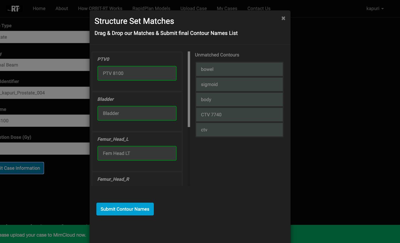Click the PTV 8100 matched contour
The height and width of the screenshot is (243, 400).
point(137,73)
